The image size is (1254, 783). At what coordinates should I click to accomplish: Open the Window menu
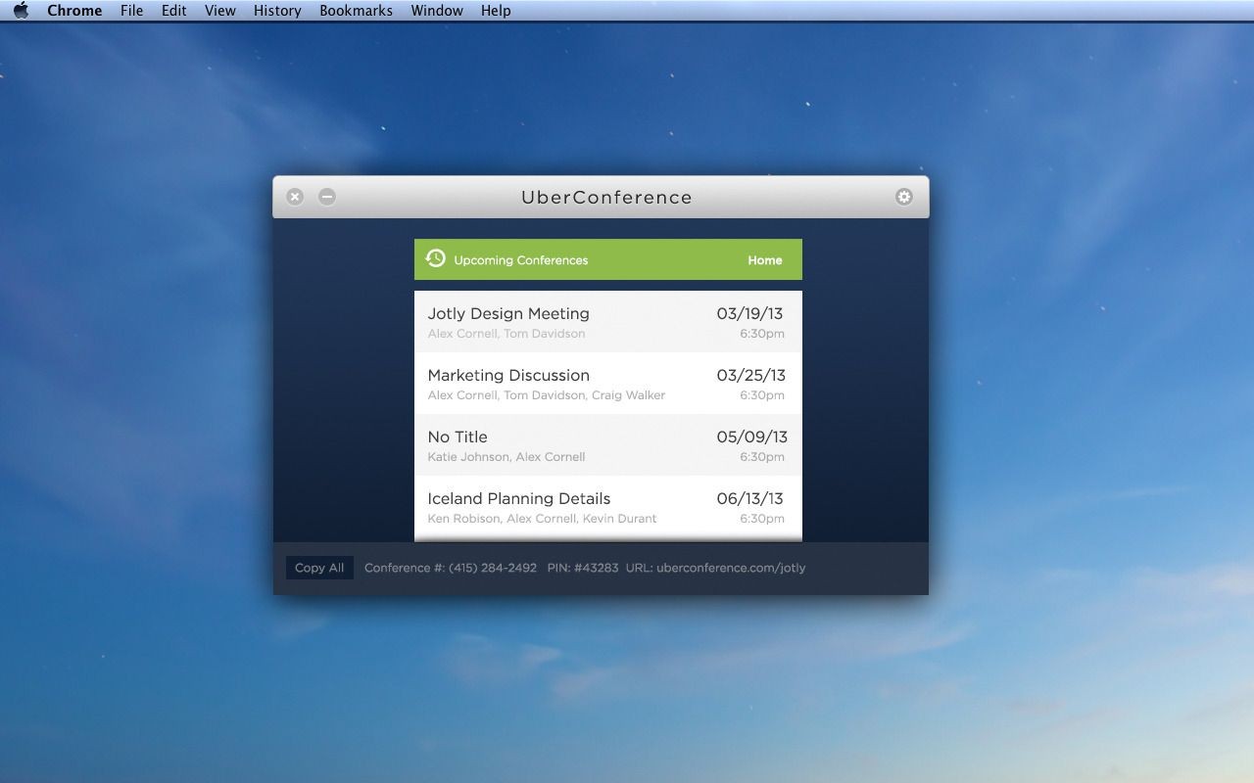click(x=437, y=11)
